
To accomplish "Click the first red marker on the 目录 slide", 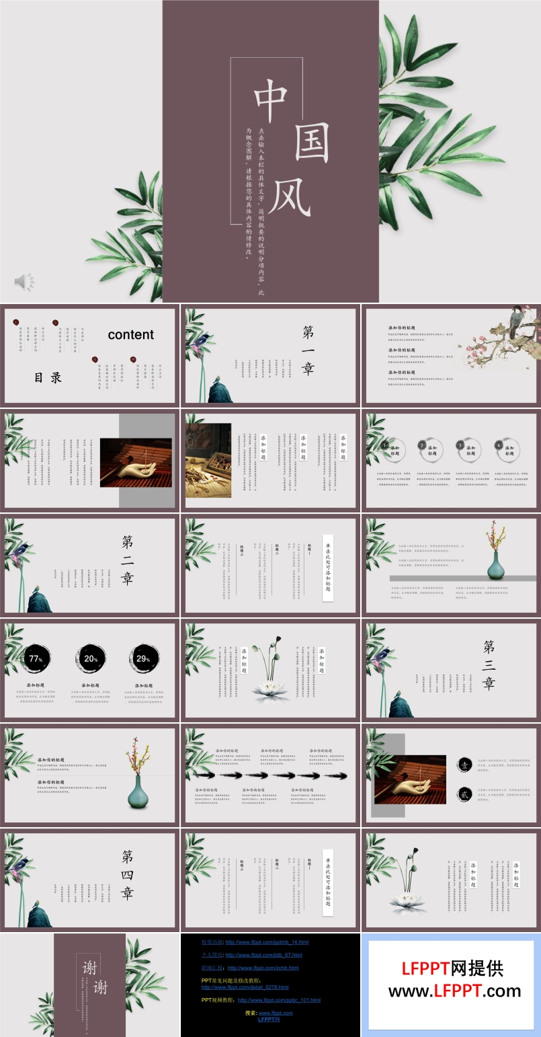I will [16, 323].
